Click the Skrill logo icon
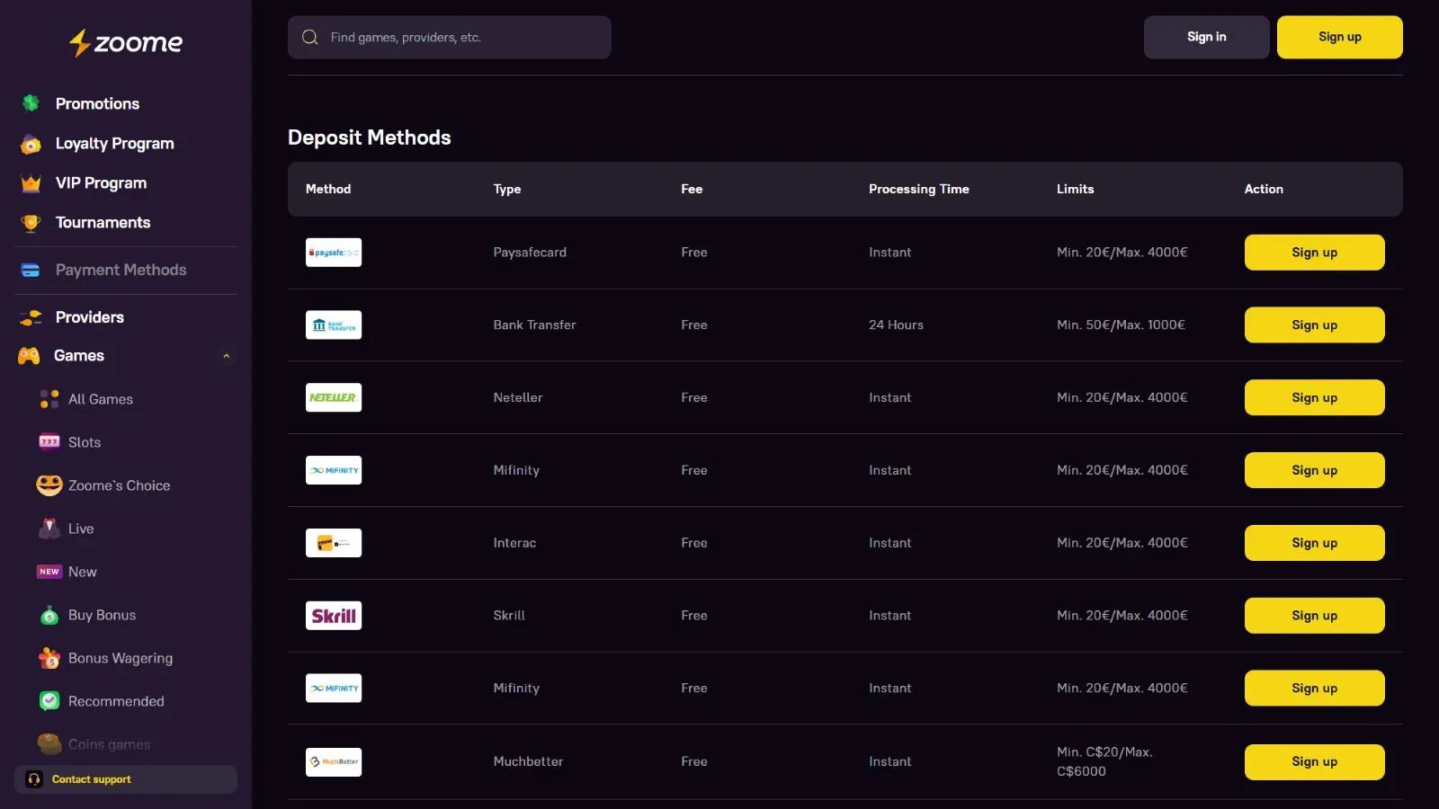This screenshot has width=1439, height=809. point(334,616)
